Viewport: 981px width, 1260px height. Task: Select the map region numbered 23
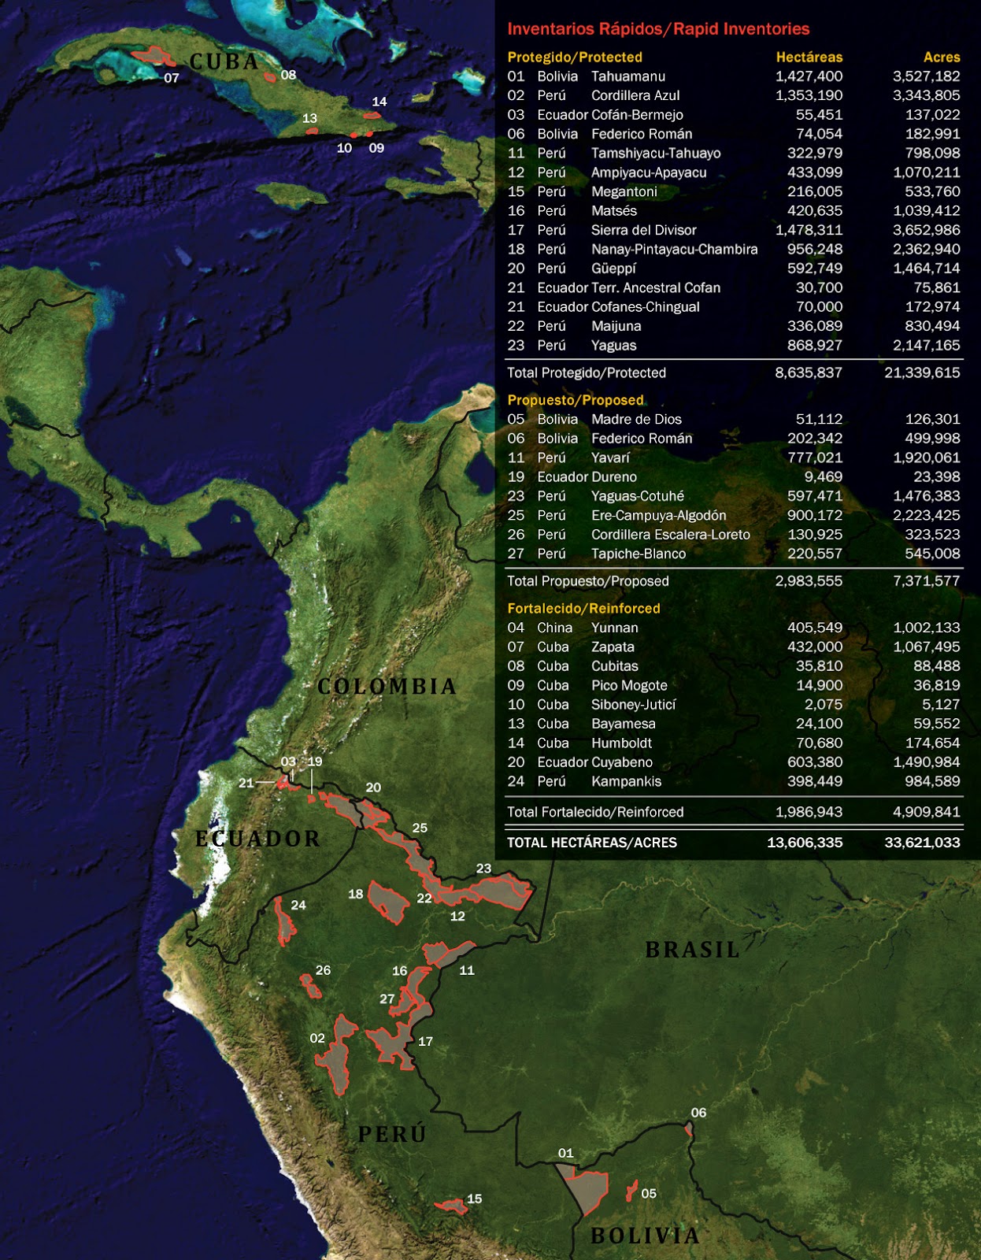coord(498,891)
